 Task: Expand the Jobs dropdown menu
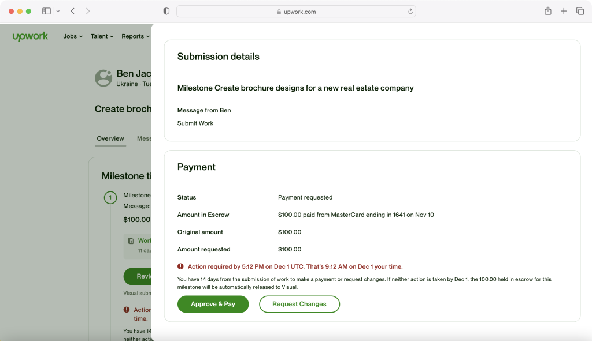click(x=73, y=36)
